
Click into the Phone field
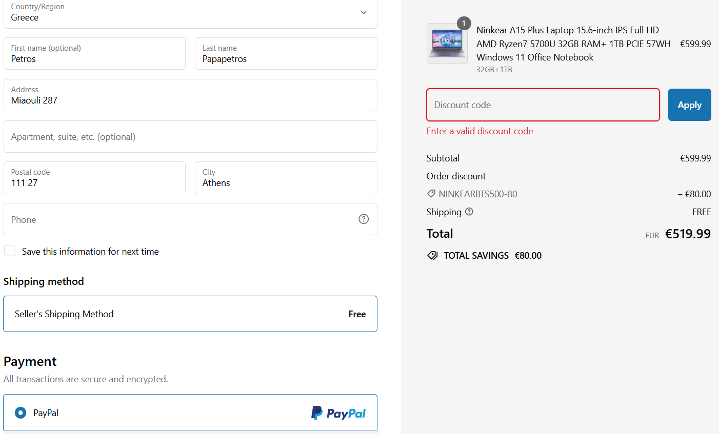click(x=179, y=219)
